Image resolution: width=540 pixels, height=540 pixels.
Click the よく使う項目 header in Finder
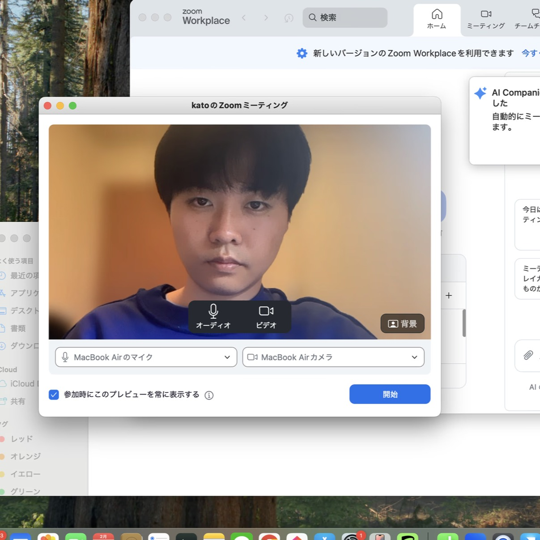[x=17, y=261]
